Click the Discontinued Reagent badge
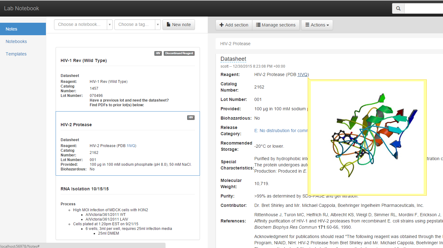 (x=179, y=53)
